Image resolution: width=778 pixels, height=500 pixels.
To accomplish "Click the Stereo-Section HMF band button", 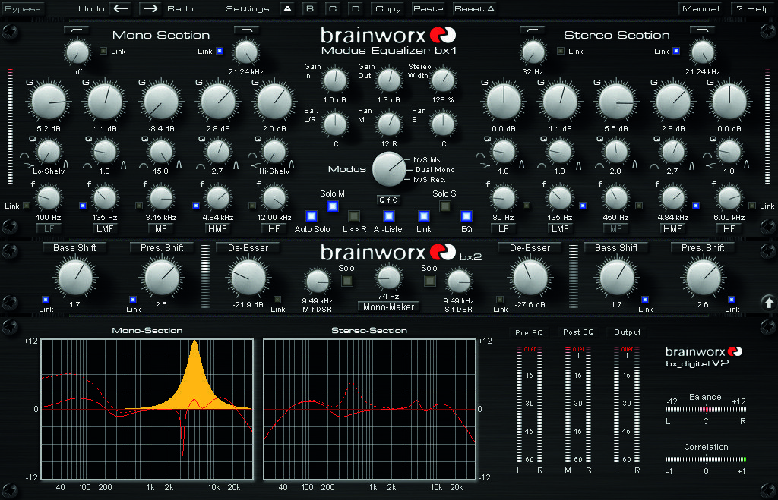I will pyautogui.click(x=672, y=229).
